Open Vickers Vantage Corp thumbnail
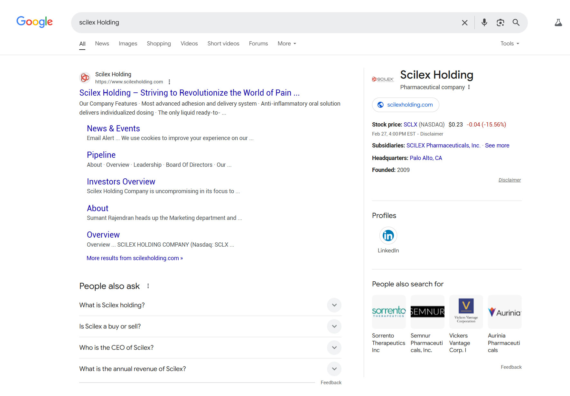This screenshot has height=396, width=570. [466, 312]
